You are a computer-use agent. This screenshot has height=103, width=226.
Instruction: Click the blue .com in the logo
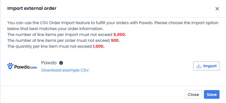(x=33, y=67)
